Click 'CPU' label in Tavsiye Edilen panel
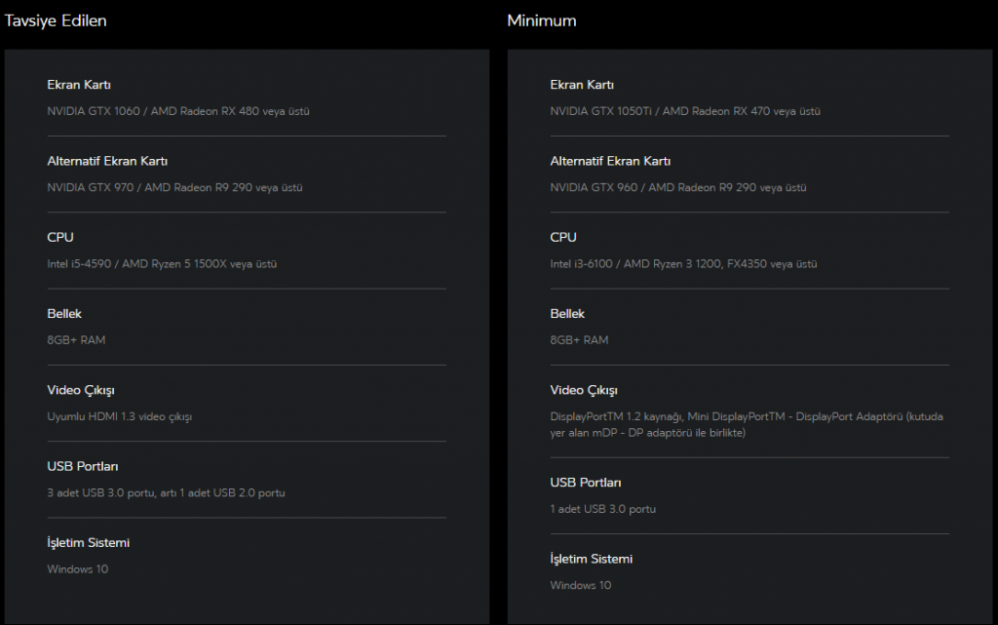Viewport: 998px width, 625px height. [60, 237]
